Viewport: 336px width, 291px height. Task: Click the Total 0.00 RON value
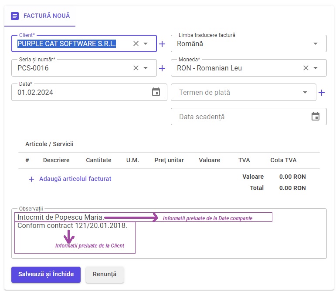click(x=292, y=188)
